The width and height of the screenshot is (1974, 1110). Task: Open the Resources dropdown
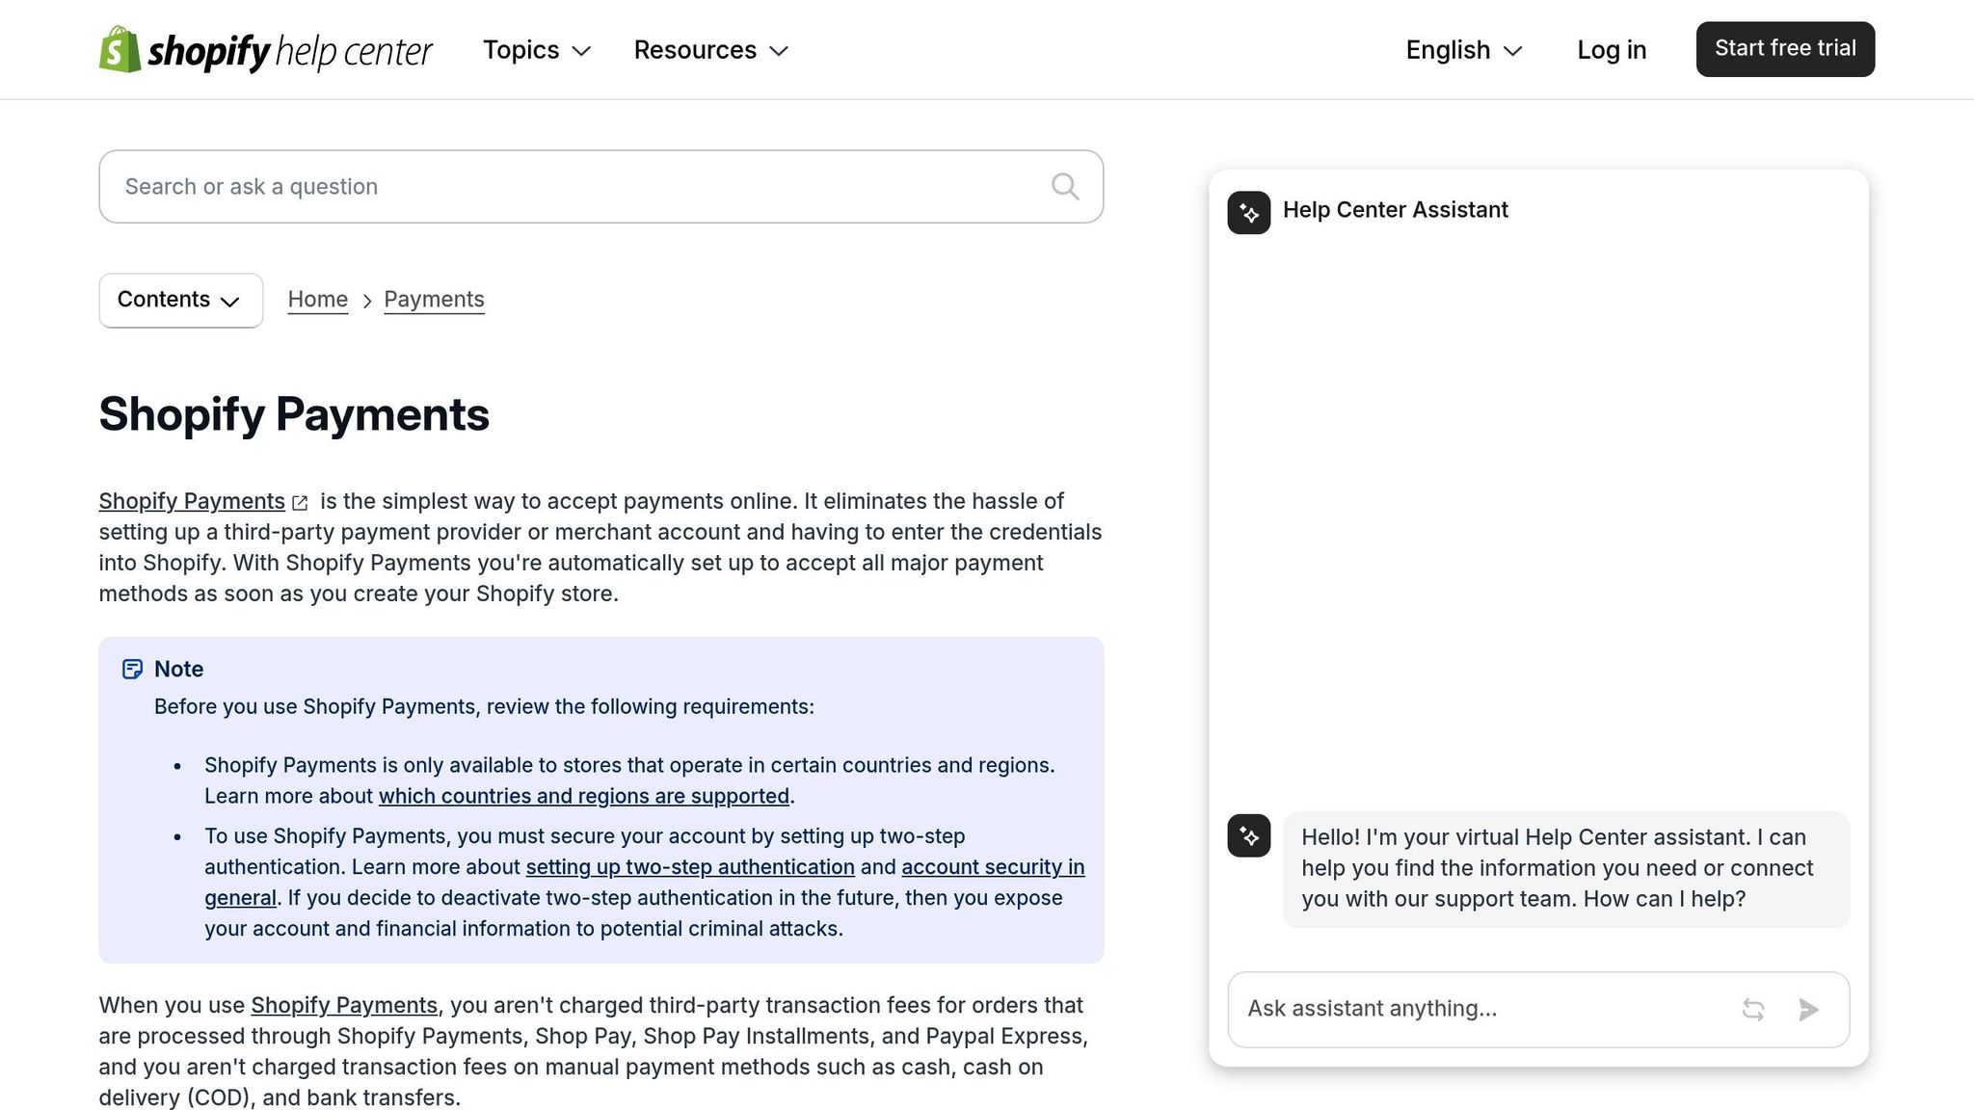coord(710,50)
